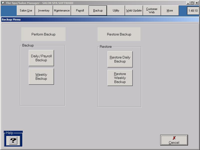Click the Restore Backup header label
The width and height of the screenshot is (200, 150).
click(x=119, y=34)
